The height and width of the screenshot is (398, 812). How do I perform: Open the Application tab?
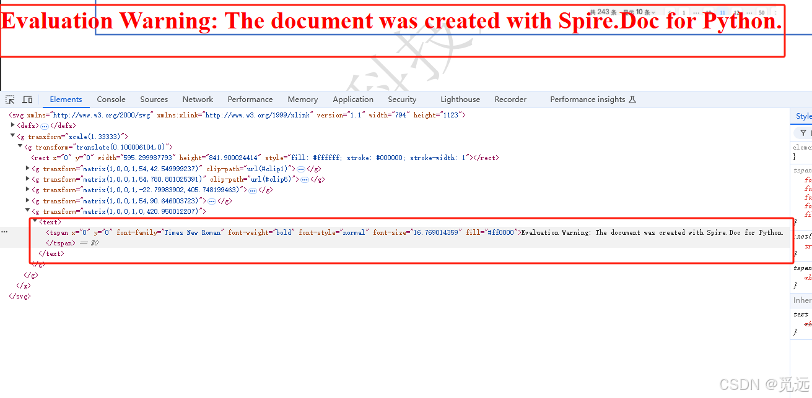(x=353, y=99)
